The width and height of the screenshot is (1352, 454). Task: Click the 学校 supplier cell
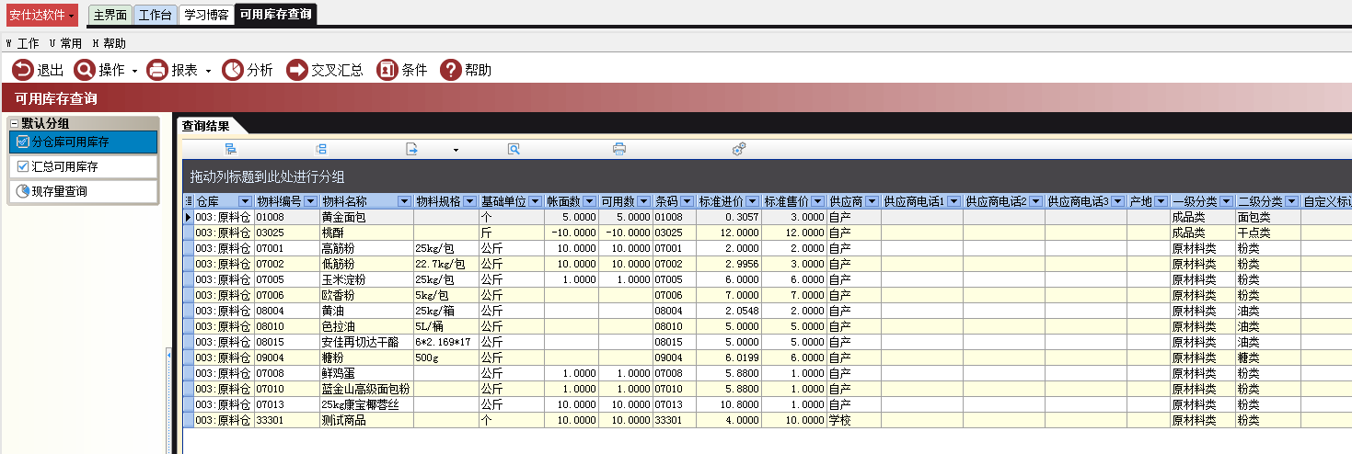pos(853,420)
